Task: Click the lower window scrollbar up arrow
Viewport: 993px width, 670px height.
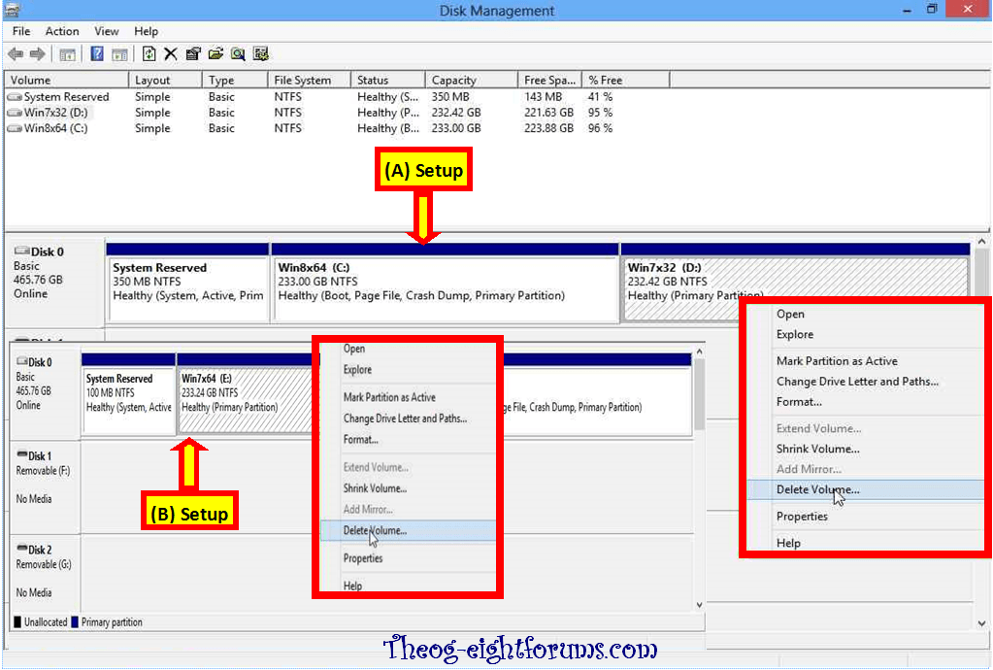Action: pyautogui.click(x=699, y=352)
